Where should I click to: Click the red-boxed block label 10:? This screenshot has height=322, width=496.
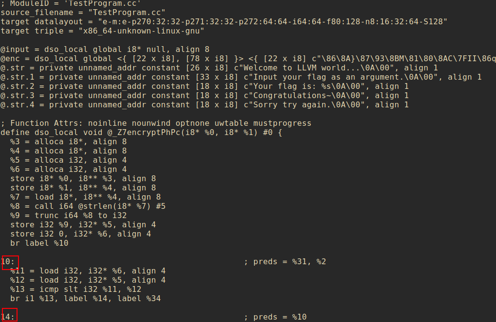(10, 262)
